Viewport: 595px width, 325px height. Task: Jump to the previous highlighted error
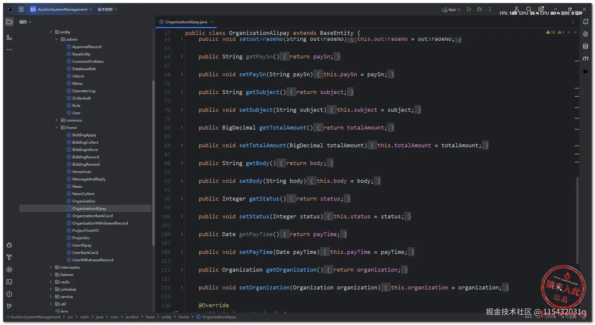coord(569,32)
